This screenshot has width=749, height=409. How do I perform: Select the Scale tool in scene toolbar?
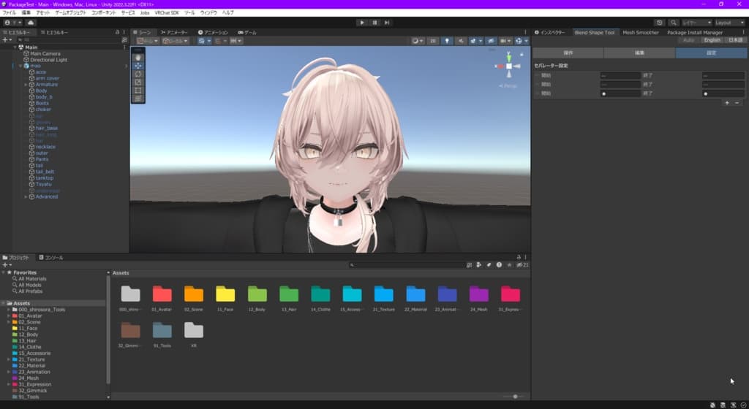pyautogui.click(x=138, y=82)
